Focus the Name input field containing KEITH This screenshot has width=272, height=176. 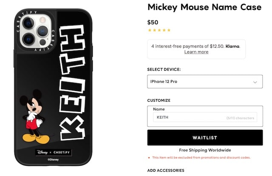click(205, 117)
